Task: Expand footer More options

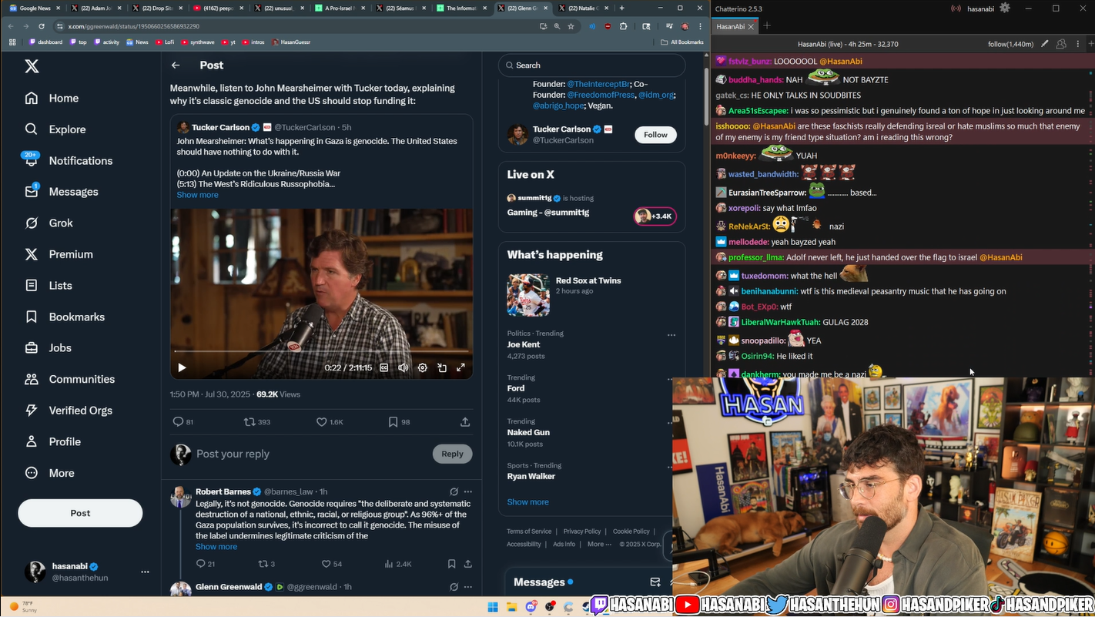Action: (599, 544)
